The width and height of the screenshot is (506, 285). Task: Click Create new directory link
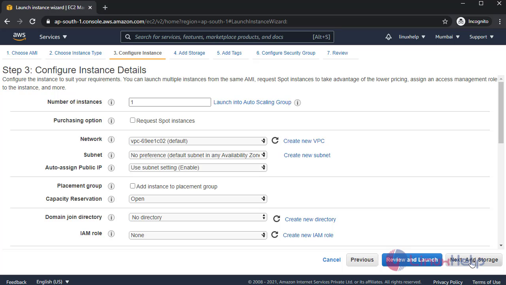pos(310,219)
